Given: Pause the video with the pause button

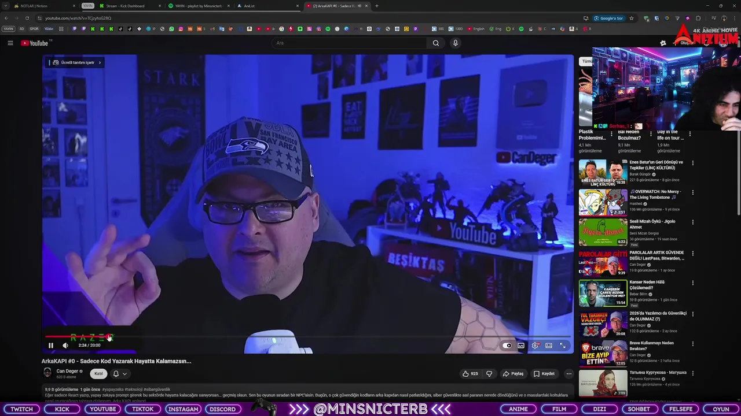Looking at the screenshot, I should tap(50, 346).
